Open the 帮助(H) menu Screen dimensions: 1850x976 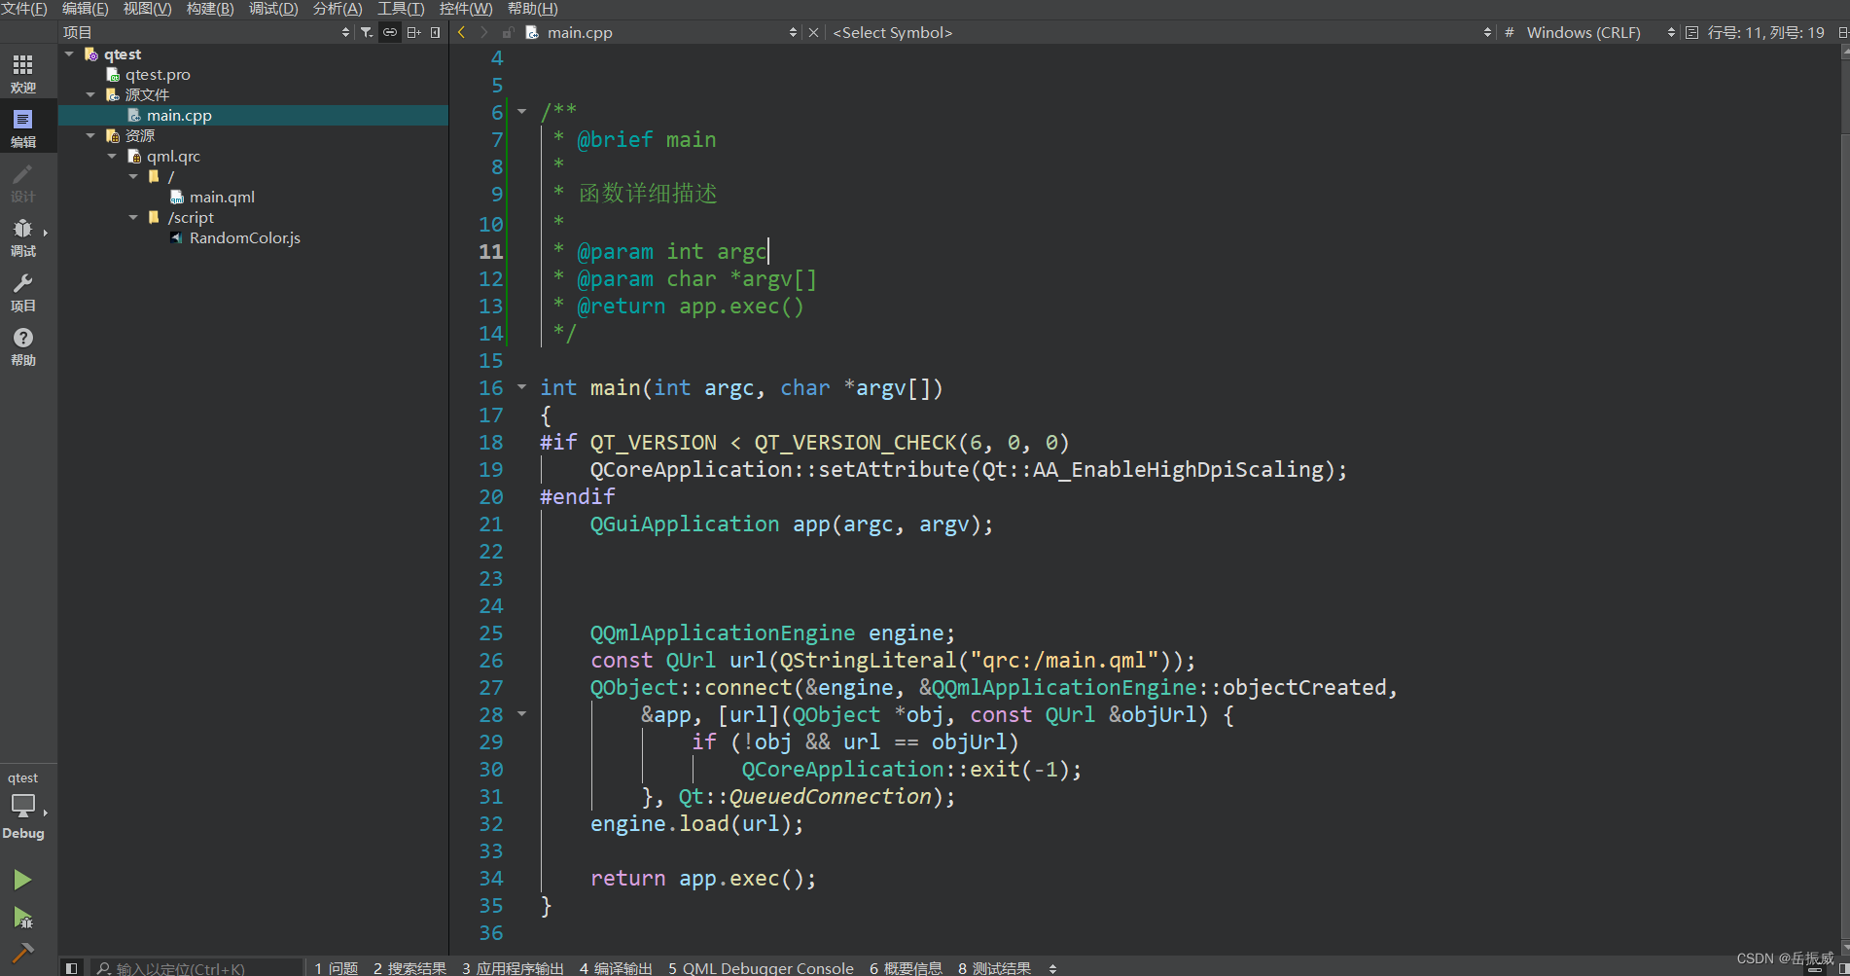533,9
